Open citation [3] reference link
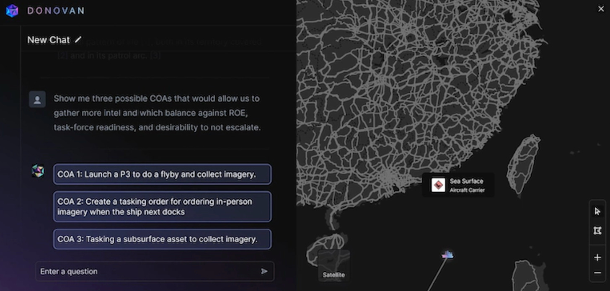This screenshot has width=610, height=291. pyautogui.click(x=155, y=55)
